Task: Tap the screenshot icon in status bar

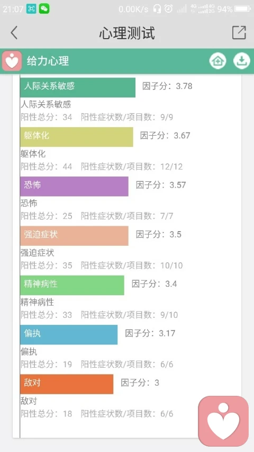Action: [31, 9]
